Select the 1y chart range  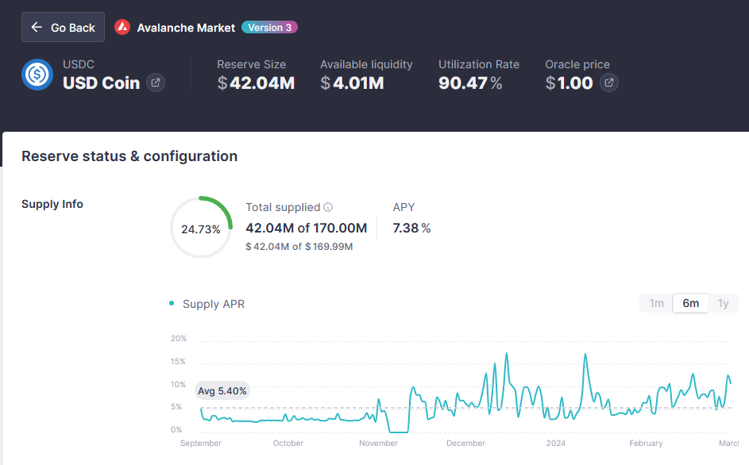click(723, 303)
